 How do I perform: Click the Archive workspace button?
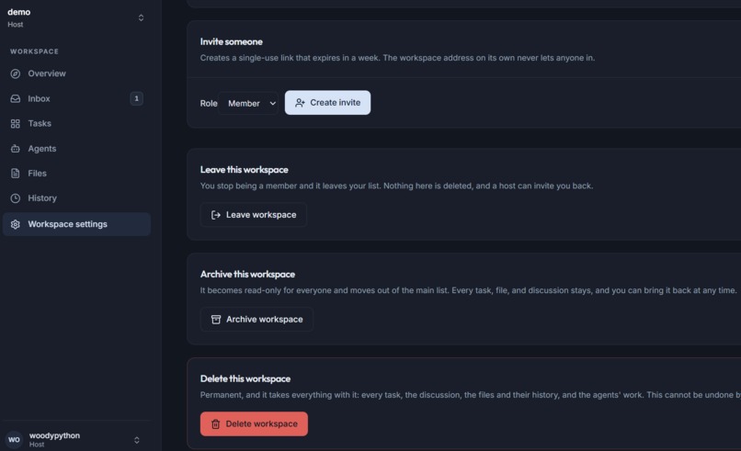point(256,320)
